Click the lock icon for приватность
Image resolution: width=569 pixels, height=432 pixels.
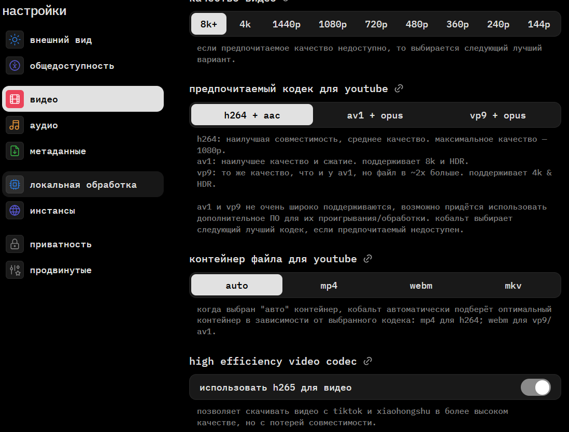(15, 244)
